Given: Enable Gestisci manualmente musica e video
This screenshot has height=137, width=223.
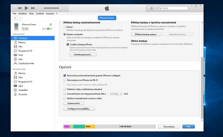Looking at the screenshot, I should pyautogui.click(x=65, y=99).
